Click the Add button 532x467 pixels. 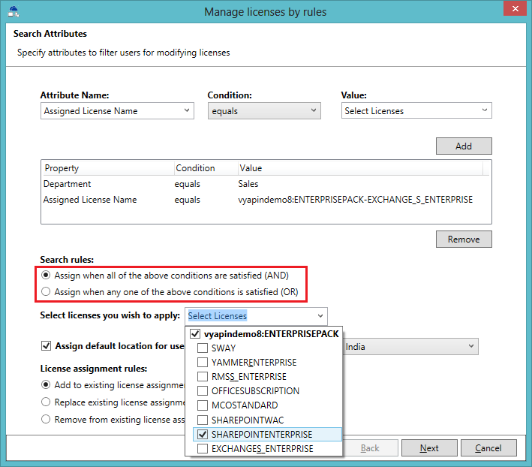click(x=464, y=146)
